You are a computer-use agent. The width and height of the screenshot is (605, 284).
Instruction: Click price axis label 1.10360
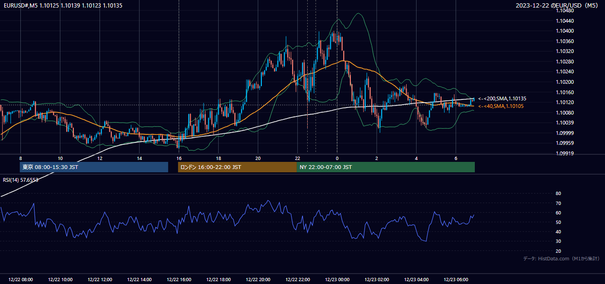coord(566,41)
